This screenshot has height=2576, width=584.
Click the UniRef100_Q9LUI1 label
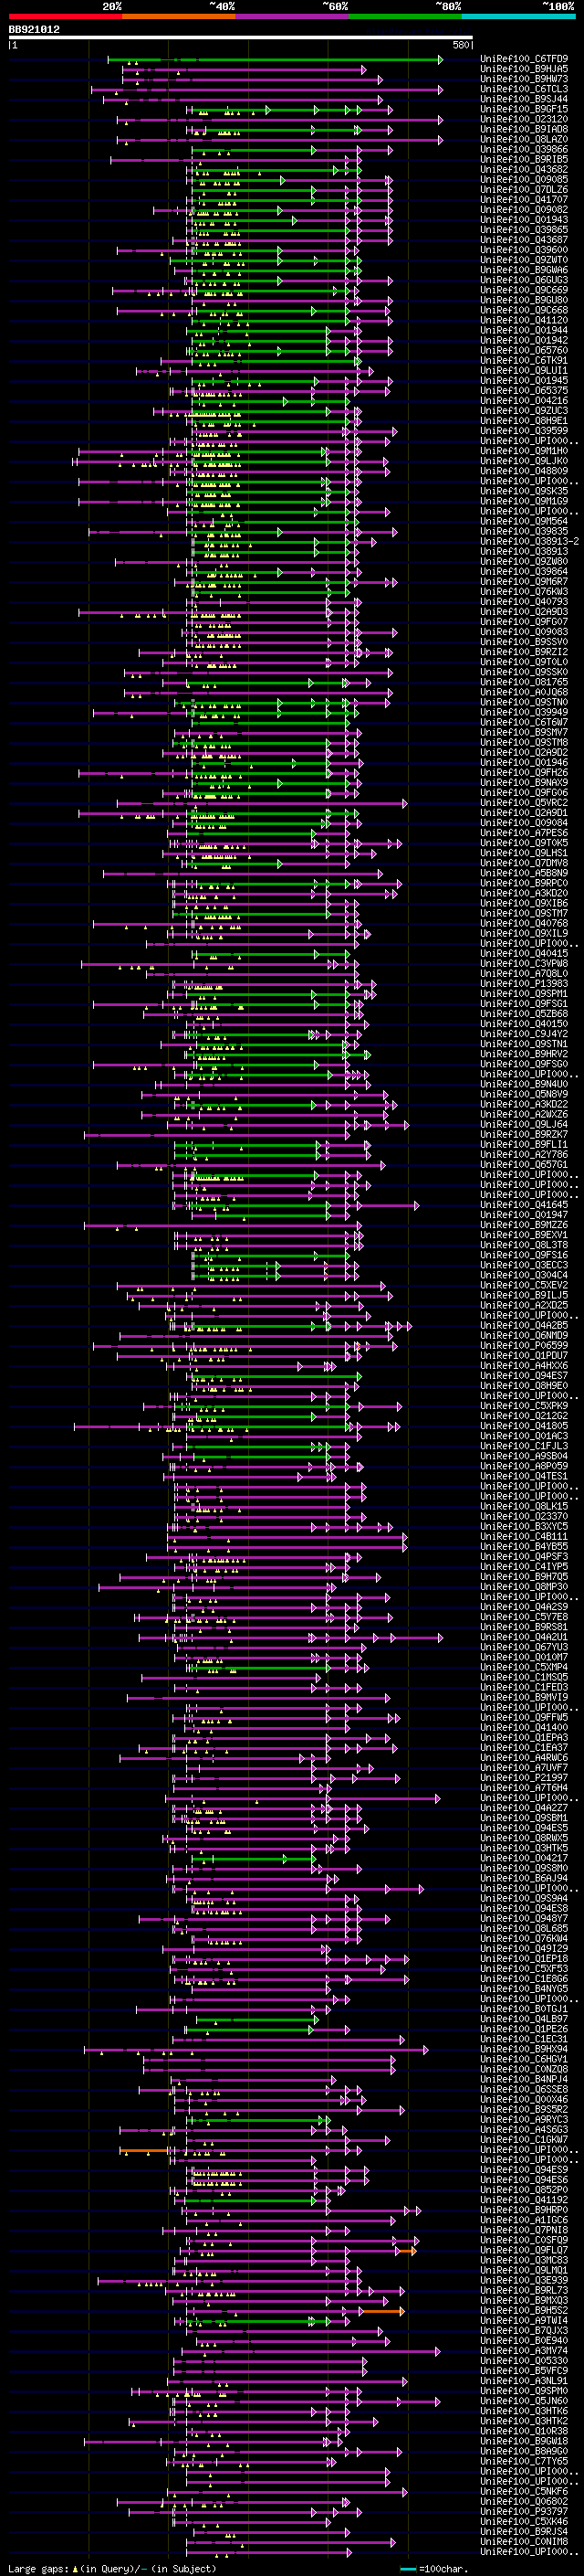524,370
